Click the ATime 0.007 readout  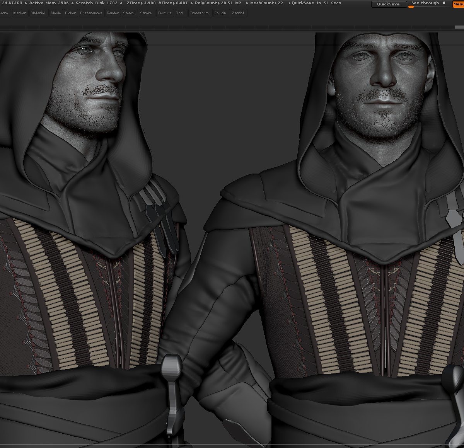point(173,3)
